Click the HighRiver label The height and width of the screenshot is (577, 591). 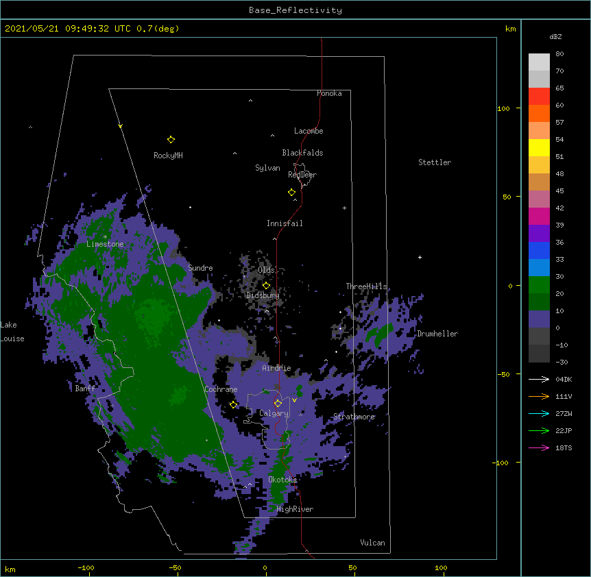tap(295, 509)
